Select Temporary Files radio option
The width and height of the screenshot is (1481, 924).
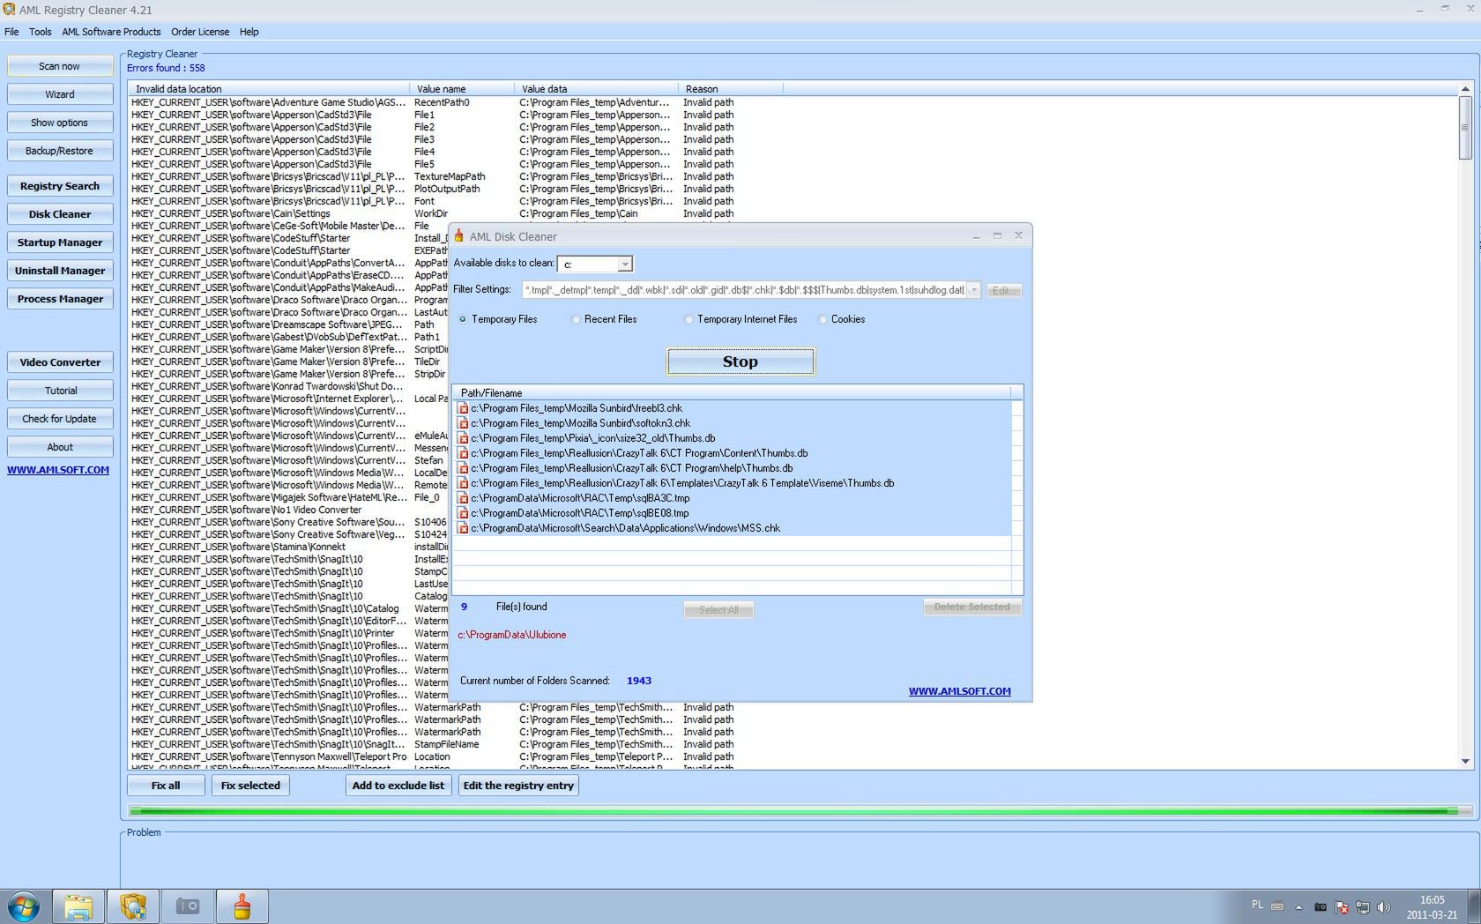(x=463, y=319)
